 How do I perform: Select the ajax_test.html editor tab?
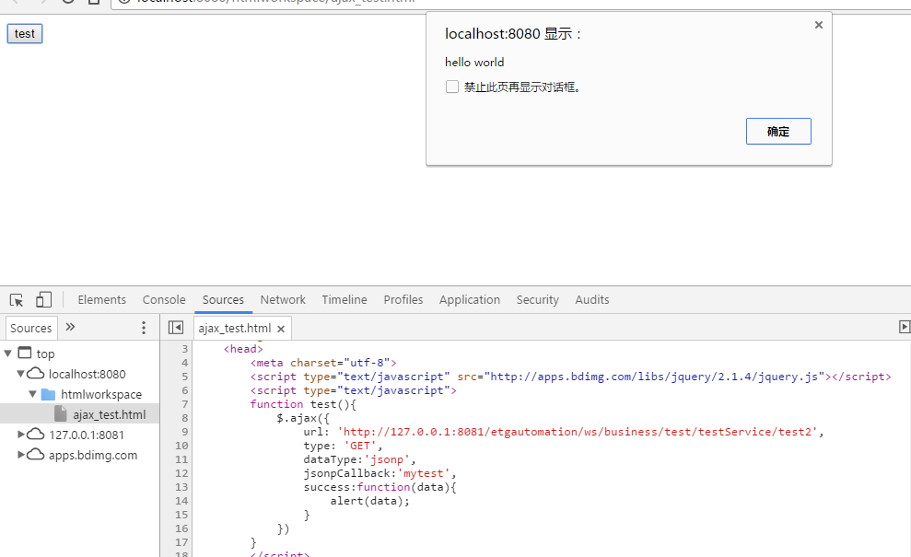235,328
